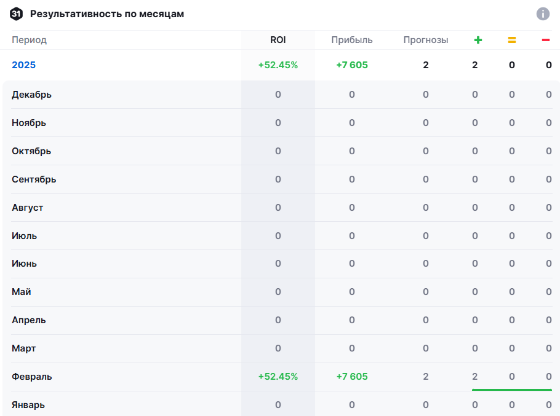Click the green plus column icon

[478, 40]
